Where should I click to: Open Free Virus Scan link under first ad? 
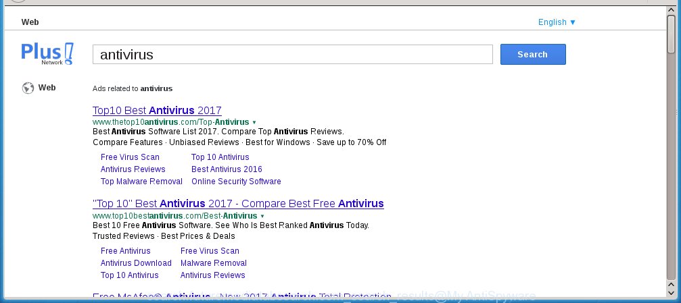[x=130, y=157]
